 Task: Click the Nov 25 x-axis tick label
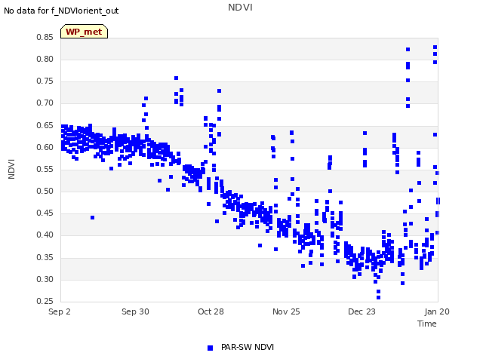click(286, 311)
